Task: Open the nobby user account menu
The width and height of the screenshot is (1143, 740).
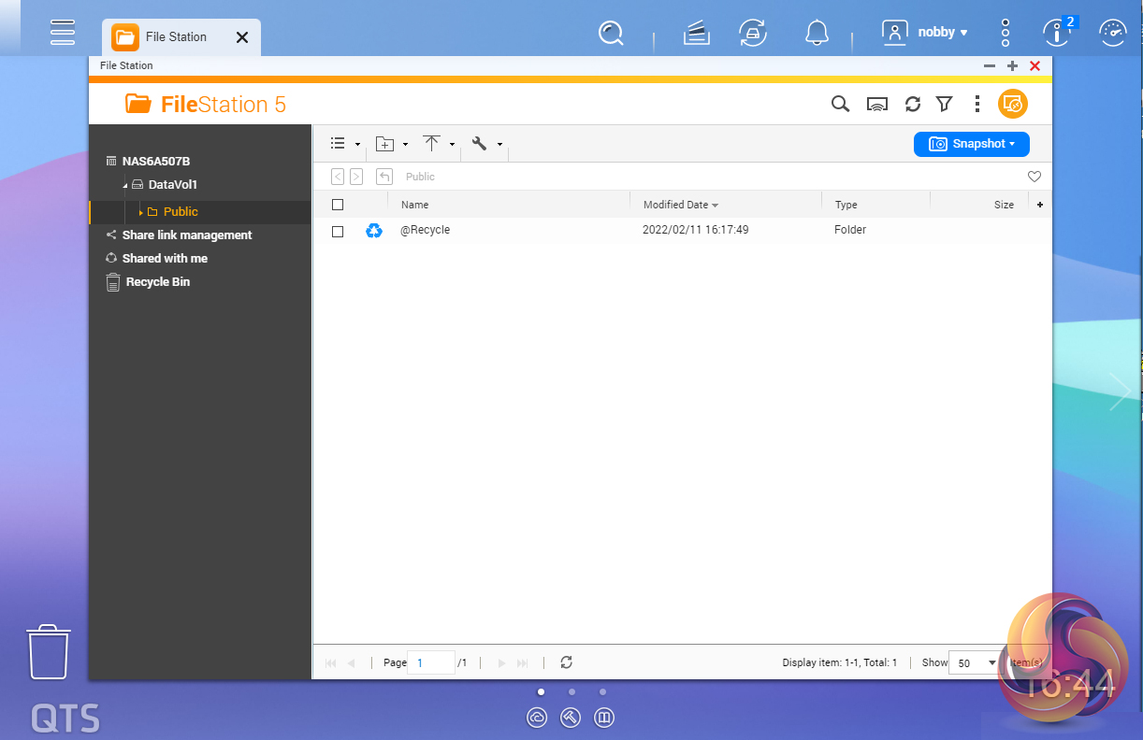Action: [x=925, y=32]
